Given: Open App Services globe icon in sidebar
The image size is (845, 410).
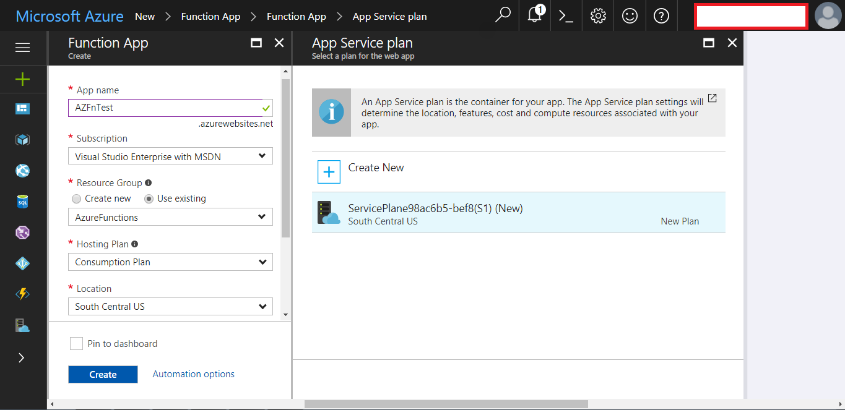Looking at the screenshot, I should coord(23,171).
